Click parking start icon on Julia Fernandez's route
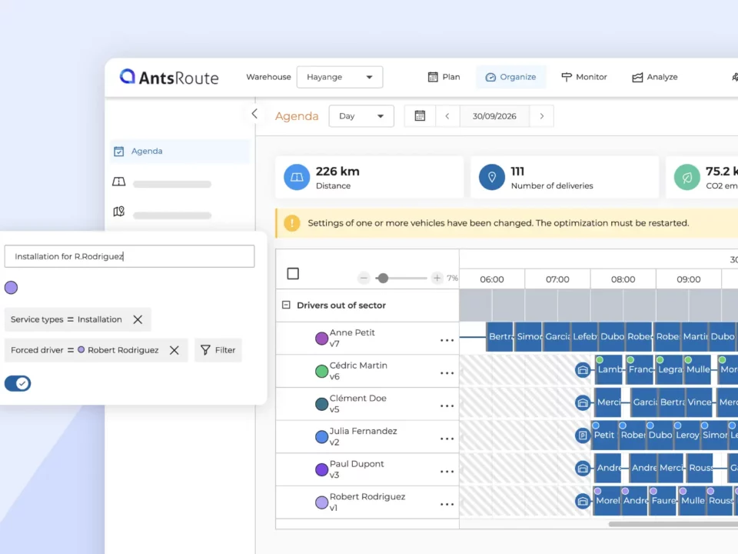 tap(583, 436)
